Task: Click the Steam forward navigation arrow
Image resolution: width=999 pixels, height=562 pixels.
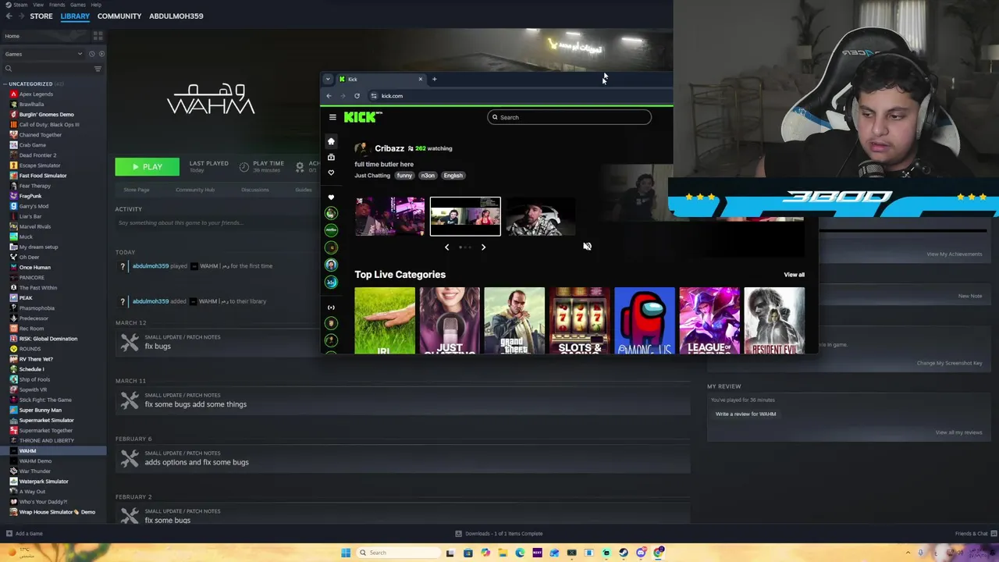Action: (20, 16)
